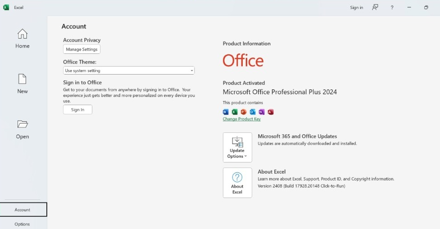Viewport: 440px width, 229px height.
Task: Click the Version 2408 build text
Action: [301, 186]
